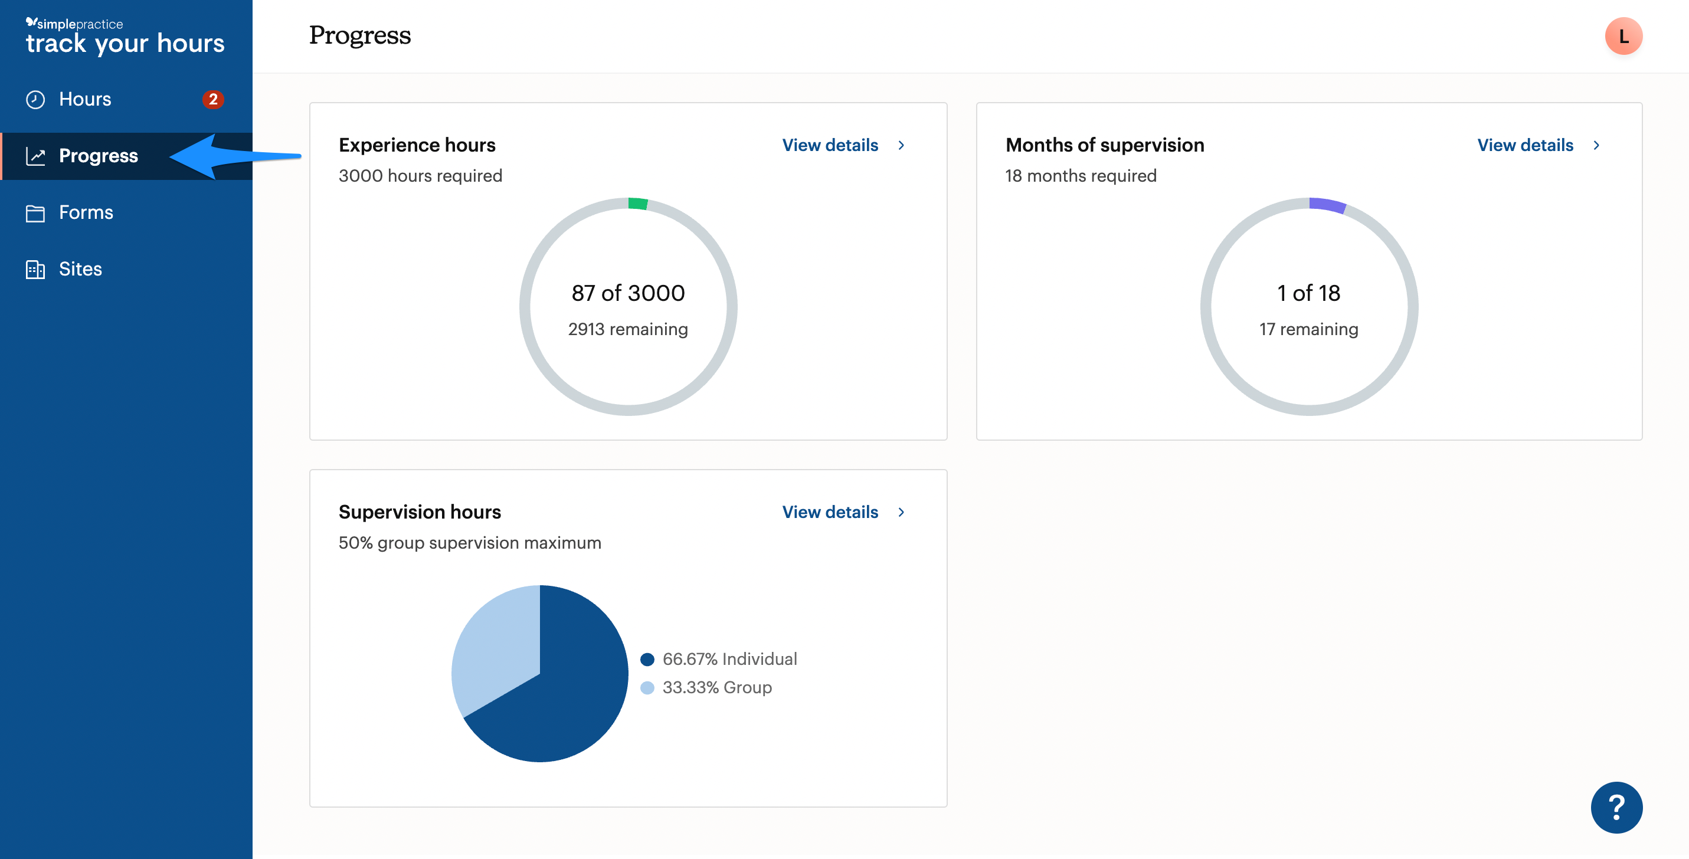Click the Progress chart icon in sidebar
This screenshot has height=859, width=1689.
pyautogui.click(x=35, y=156)
